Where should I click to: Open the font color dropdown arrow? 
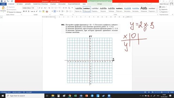(x=49, y=11)
